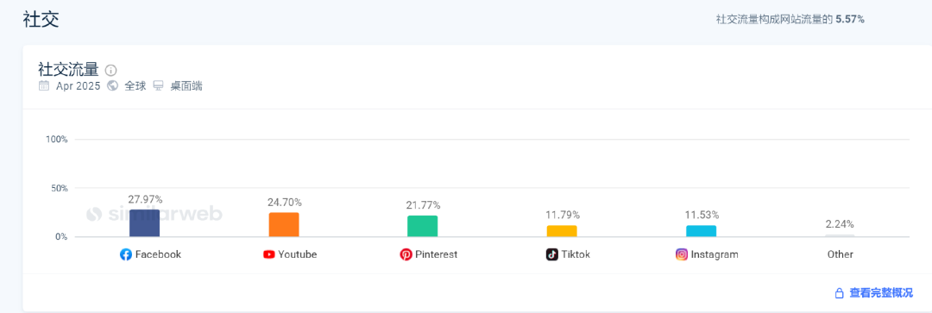Click the Instagram logo icon
This screenshot has height=313, width=932.
click(682, 254)
